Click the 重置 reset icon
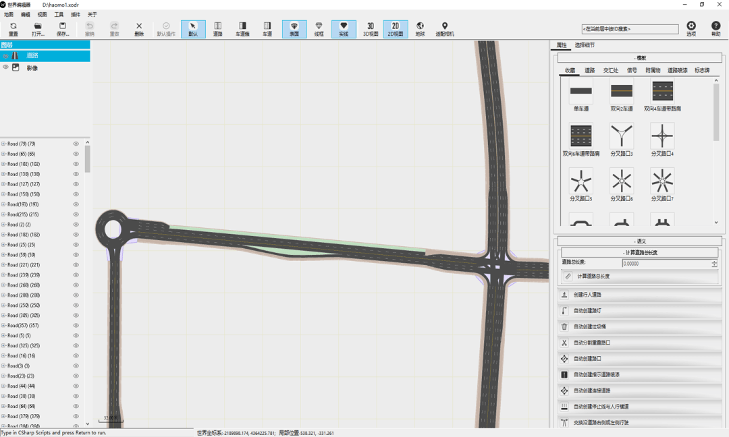The height and width of the screenshot is (437, 729). (13, 29)
